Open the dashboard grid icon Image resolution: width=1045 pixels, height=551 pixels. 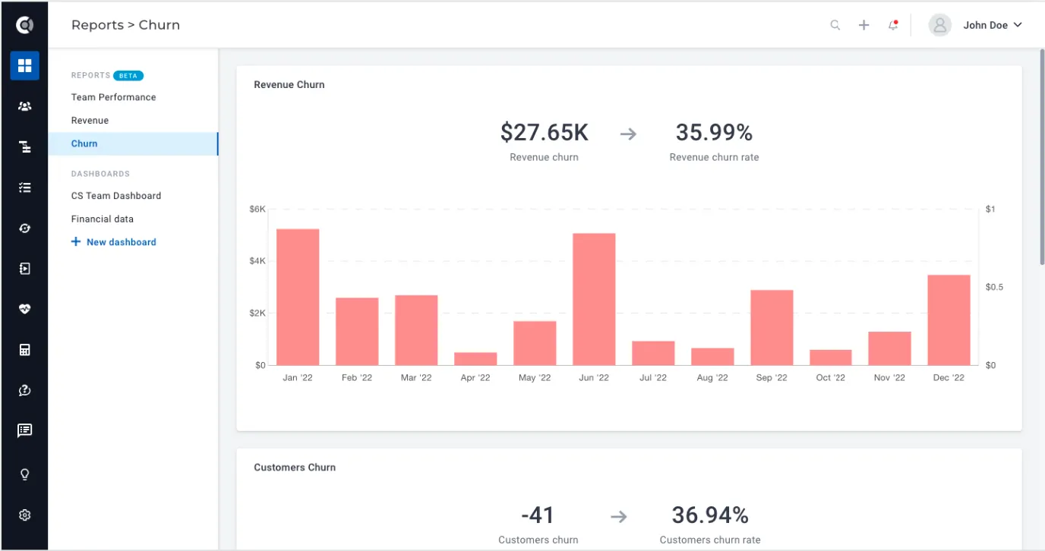[24, 65]
